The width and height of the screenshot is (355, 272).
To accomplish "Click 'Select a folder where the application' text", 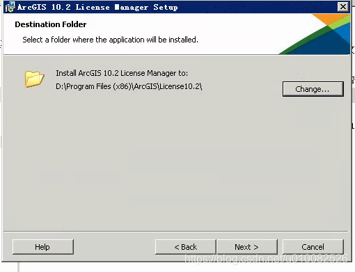I will pos(84,40).
